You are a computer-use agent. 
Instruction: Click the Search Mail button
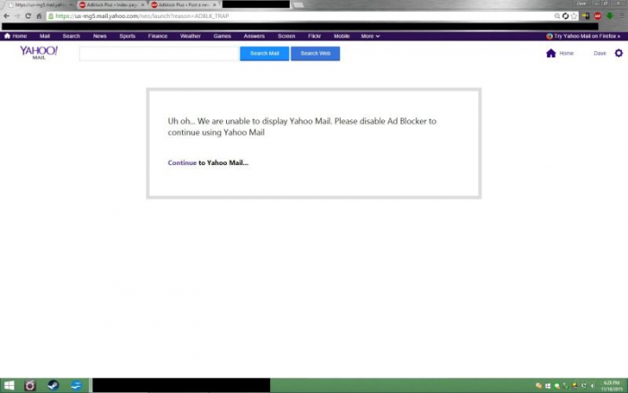click(x=265, y=53)
